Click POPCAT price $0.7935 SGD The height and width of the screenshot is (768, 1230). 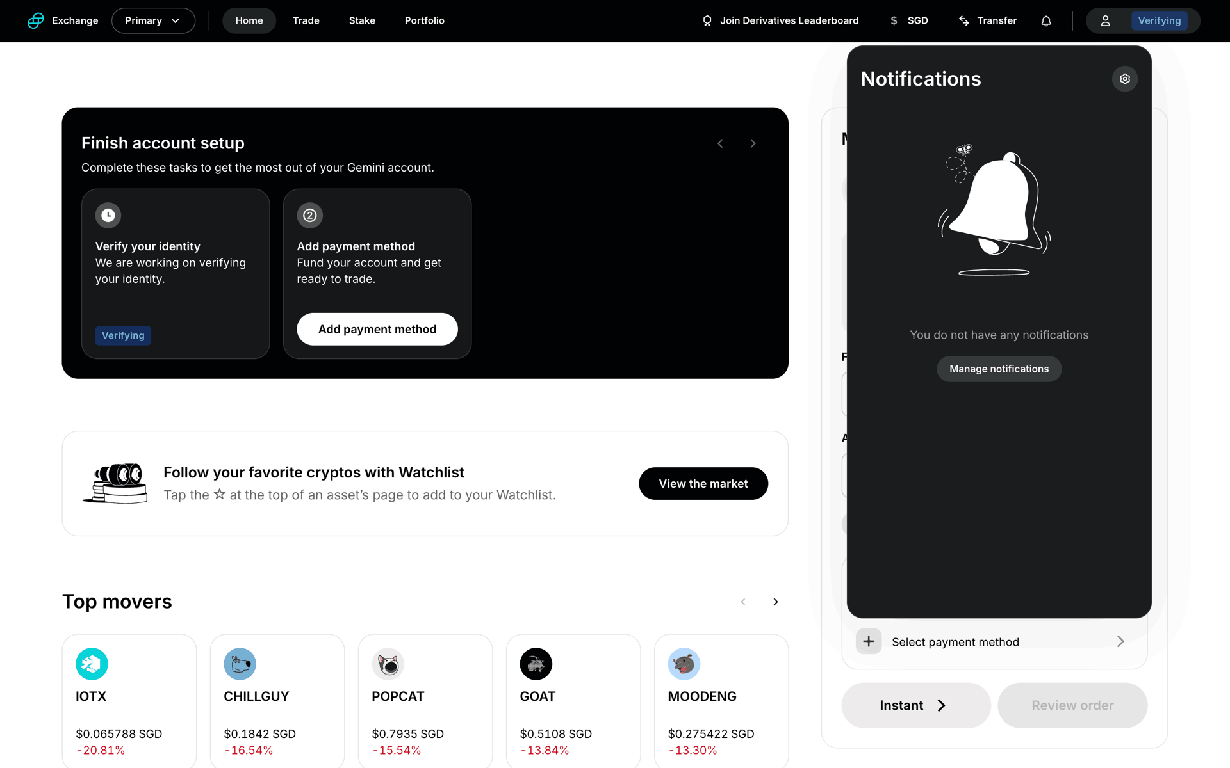click(x=408, y=733)
